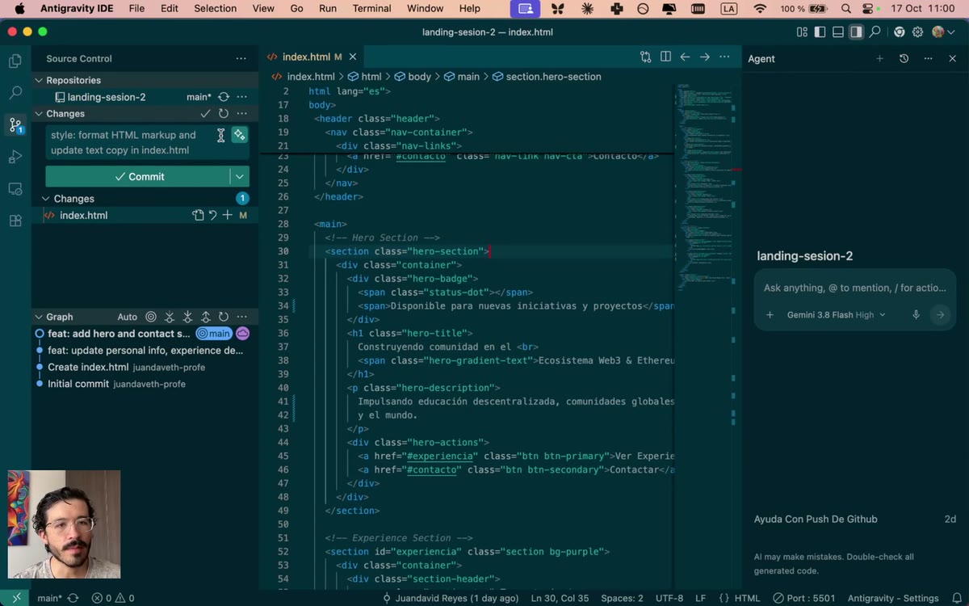
Task: Toggle the bottom panel visibility
Action: 838,32
